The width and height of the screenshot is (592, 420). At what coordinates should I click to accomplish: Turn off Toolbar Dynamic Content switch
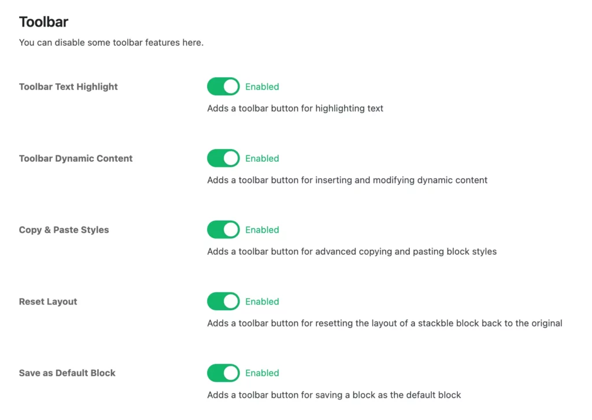pyautogui.click(x=223, y=158)
